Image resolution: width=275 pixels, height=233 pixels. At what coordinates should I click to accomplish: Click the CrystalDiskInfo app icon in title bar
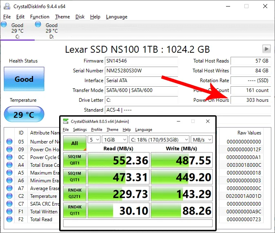click(7, 6)
